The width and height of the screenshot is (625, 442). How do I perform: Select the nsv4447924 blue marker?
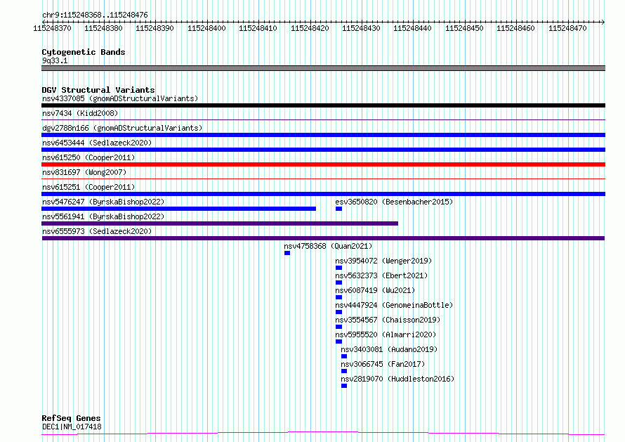[x=338, y=312]
